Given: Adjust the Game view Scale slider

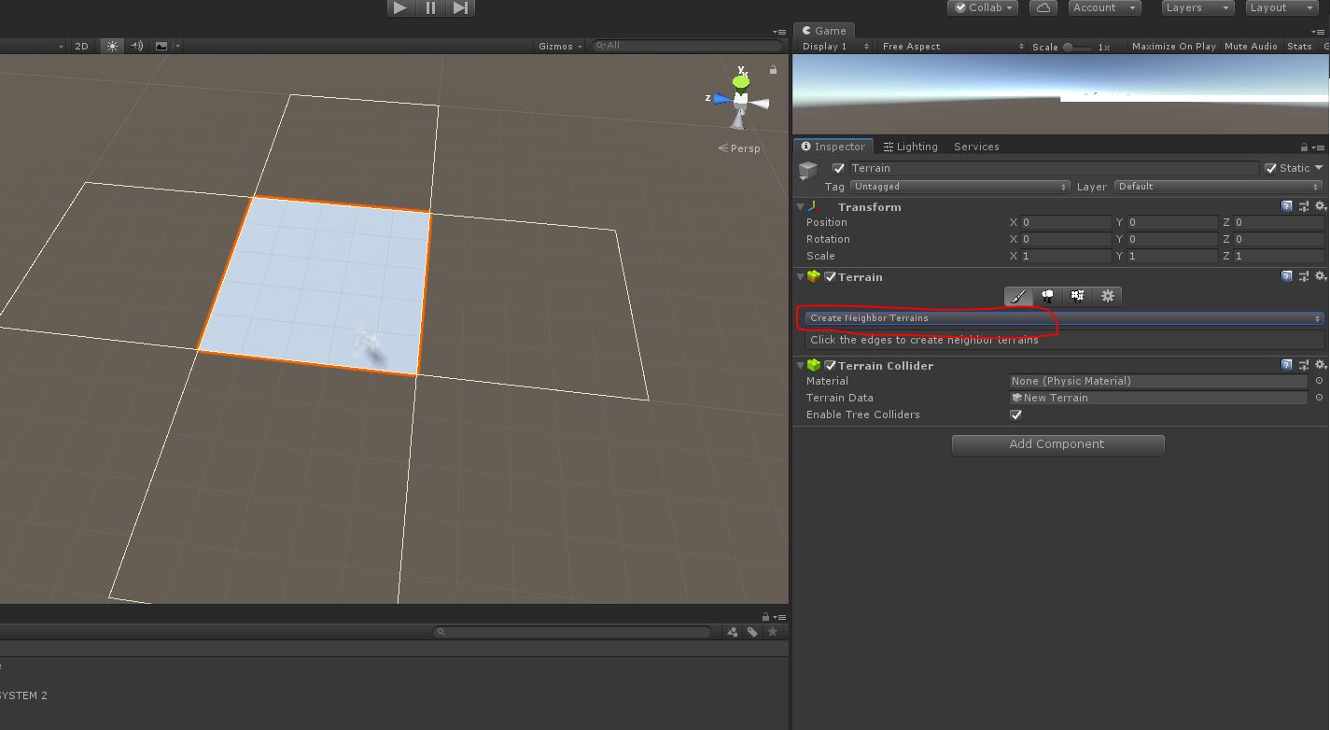Looking at the screenshot, I should click(1070, 47).
